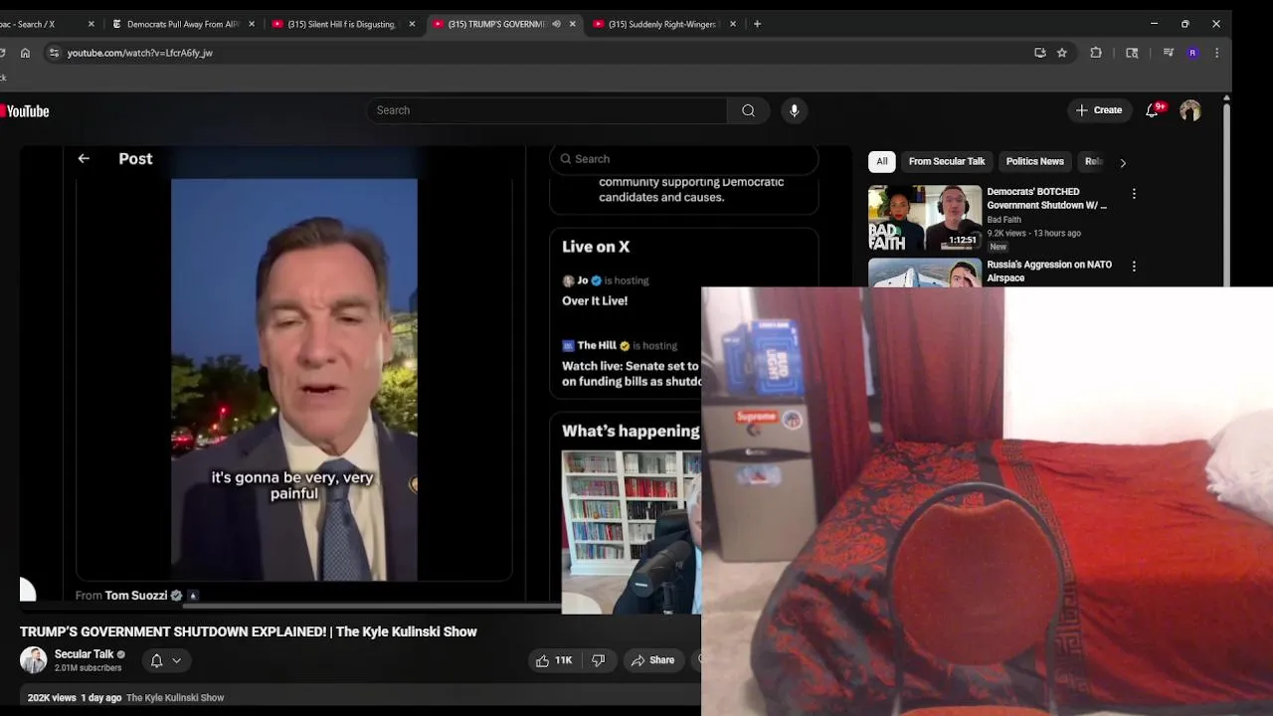
Task: Open a new browser tab
Action: (x=757, y=24)
